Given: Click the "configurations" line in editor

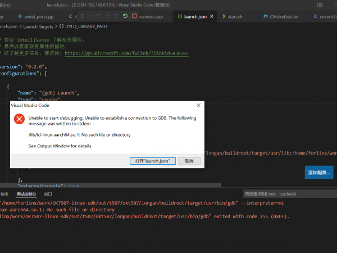Looking at the screenshot, I should (x=24, y=74).
